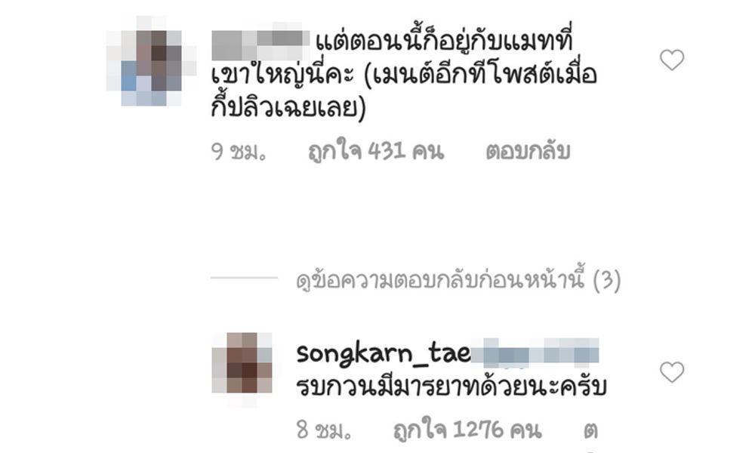Click the (3) previous replies count
The image size is (755, 453).
(607, 279)
